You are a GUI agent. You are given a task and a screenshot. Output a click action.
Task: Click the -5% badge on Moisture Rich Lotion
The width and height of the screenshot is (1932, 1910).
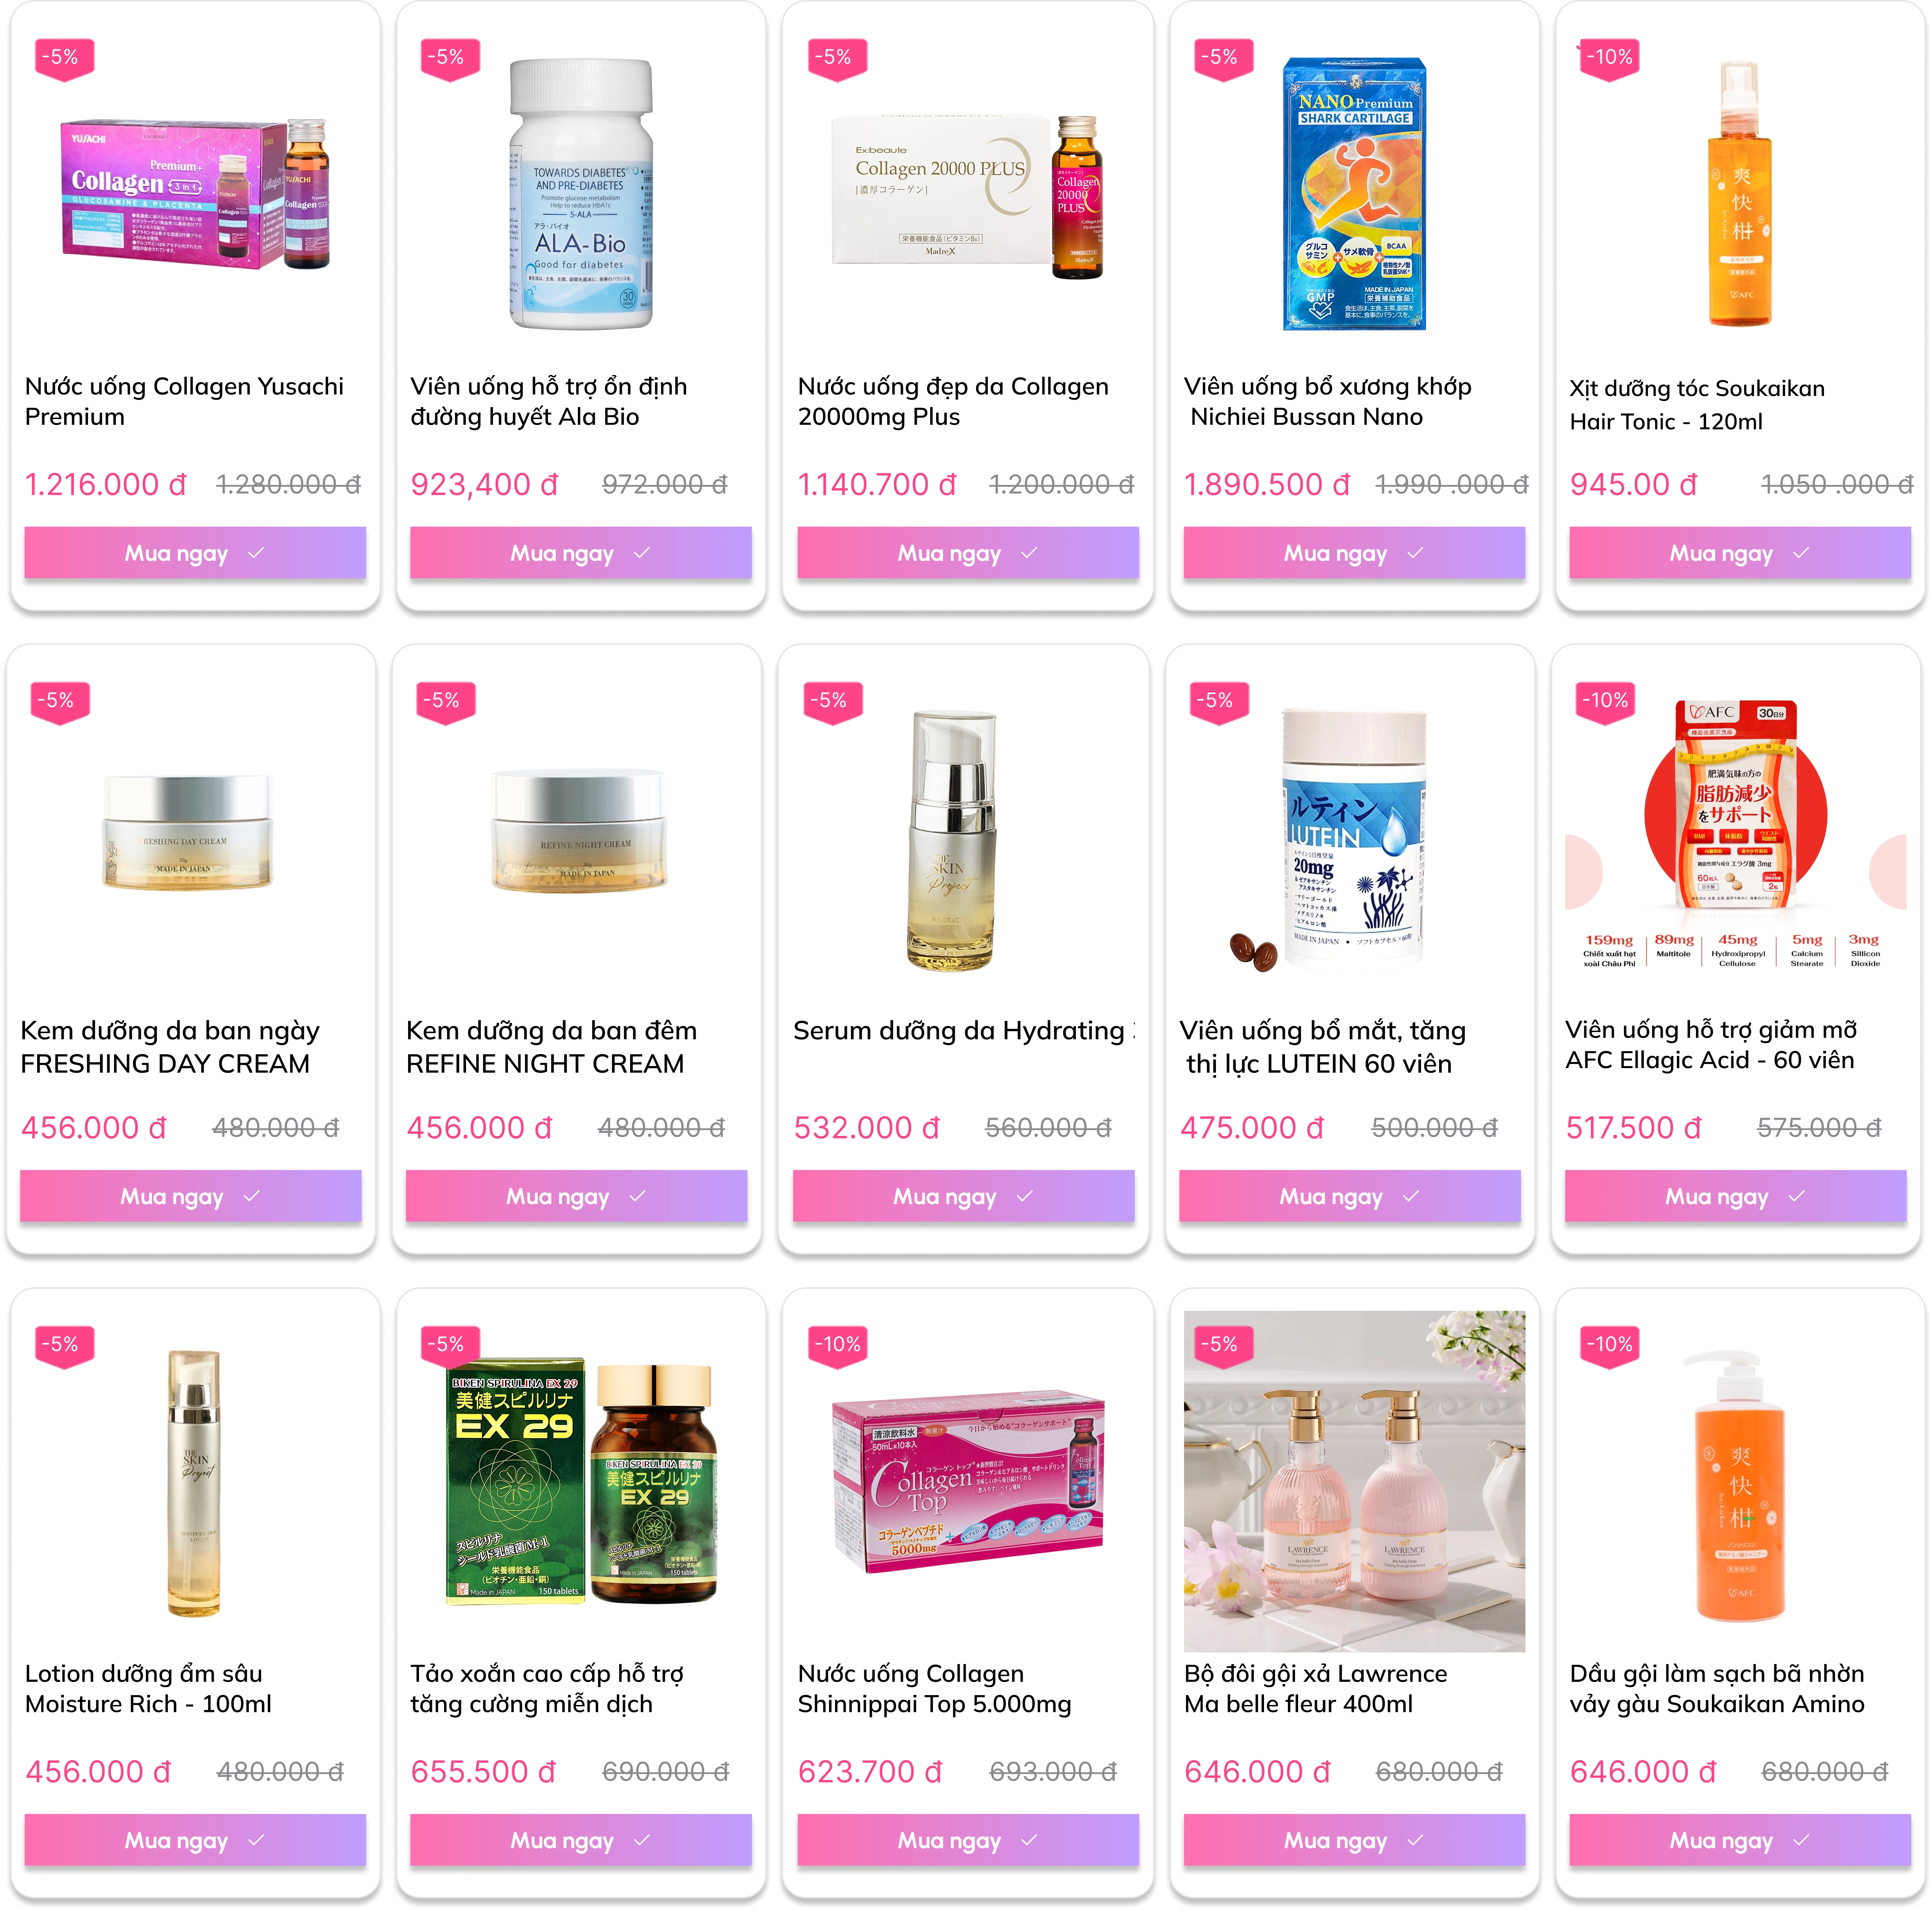coord(64,1345)
